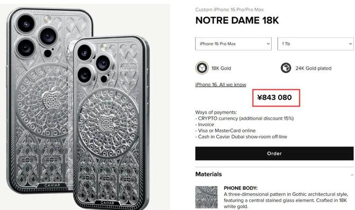Screen dimensions: 355x210
Task: Open the 1 Tb storage dropdown
Action: pyautogui.click(x=316, y=44)
